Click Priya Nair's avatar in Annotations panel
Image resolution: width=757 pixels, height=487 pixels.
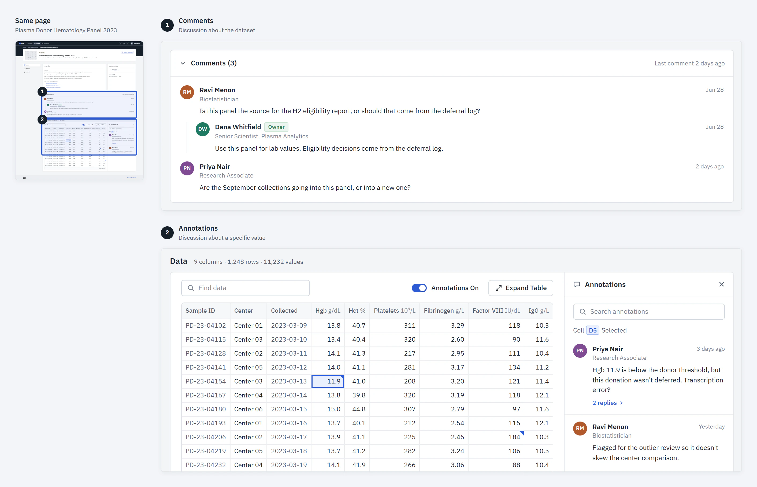[x=580, y=351]
